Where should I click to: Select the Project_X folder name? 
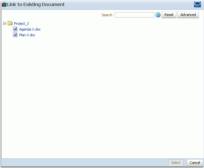tap(21, 24)
